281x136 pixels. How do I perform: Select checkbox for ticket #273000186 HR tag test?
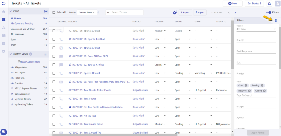[x=54, y=116]
